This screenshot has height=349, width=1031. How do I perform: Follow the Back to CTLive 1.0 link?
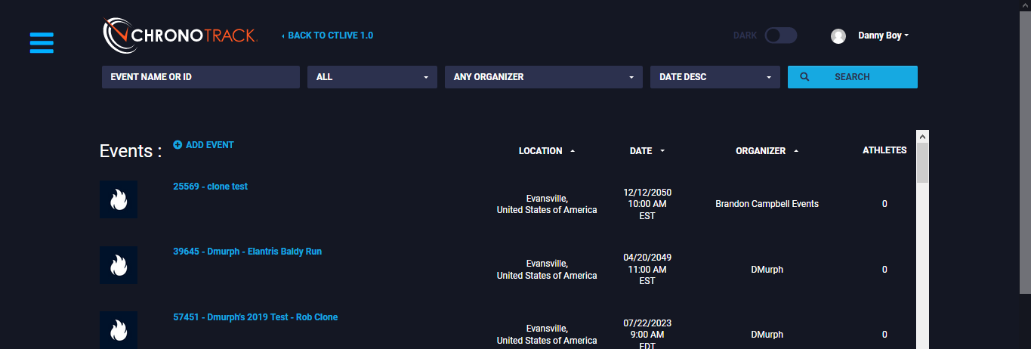coord(329,36)
